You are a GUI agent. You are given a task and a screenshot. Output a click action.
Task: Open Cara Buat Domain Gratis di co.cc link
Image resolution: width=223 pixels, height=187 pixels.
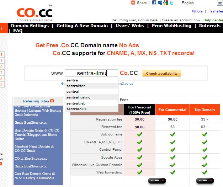click(34, 176)
